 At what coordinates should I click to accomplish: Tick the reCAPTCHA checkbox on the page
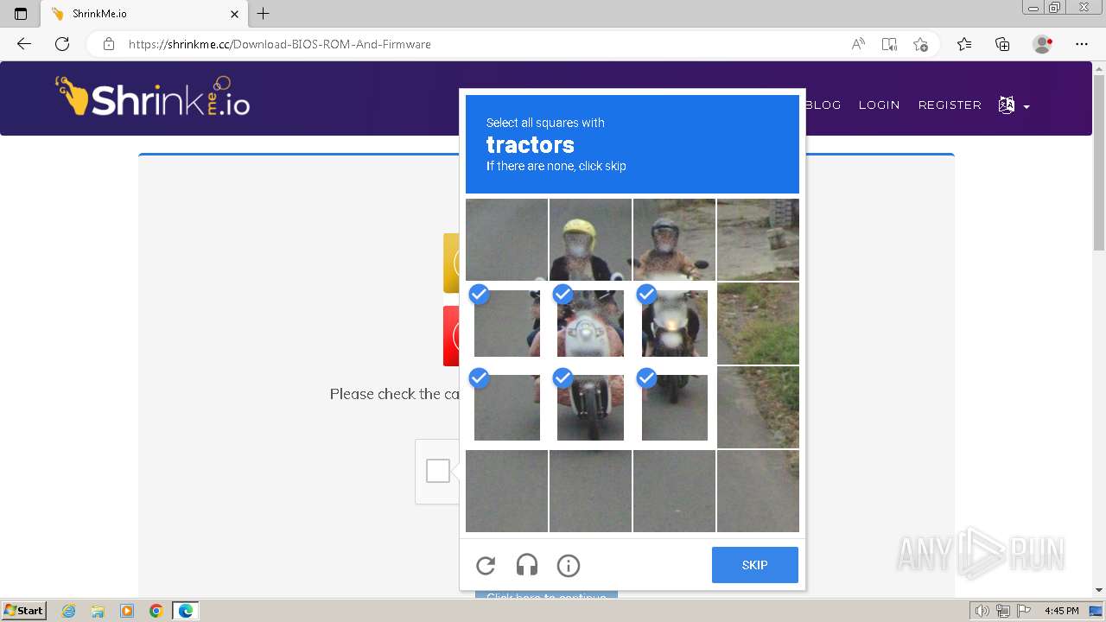[x=438, y=471]
